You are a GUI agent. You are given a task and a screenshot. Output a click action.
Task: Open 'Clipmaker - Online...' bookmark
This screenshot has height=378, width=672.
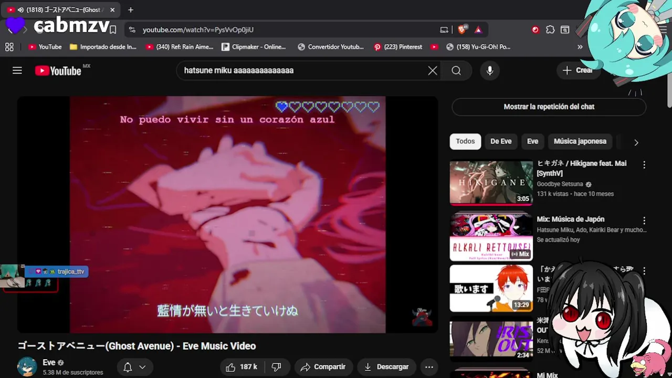tap(254, 47)
